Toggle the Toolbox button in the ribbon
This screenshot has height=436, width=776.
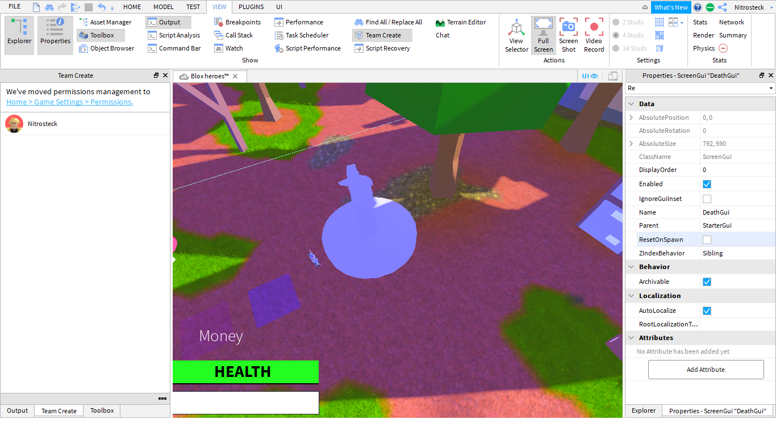tap(101, 35)
